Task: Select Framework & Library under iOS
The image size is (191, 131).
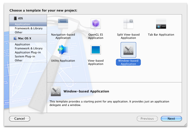Action: [28, 28]
